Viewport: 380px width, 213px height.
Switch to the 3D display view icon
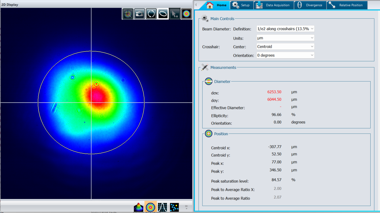pyautogui.click(x=139, y=207)
